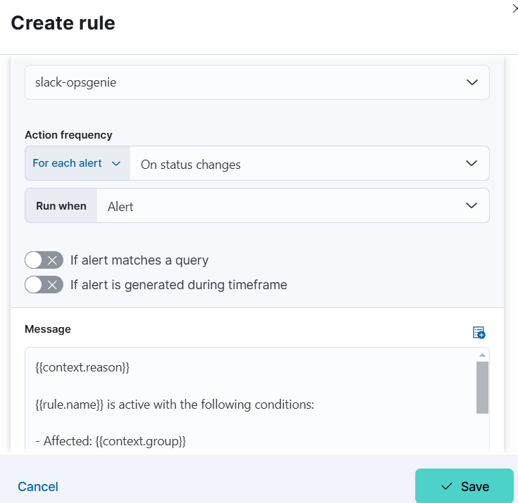Screen dimensions: 518x503
Task: Click the checkmark icon on Save
Action: coord(447,486)
